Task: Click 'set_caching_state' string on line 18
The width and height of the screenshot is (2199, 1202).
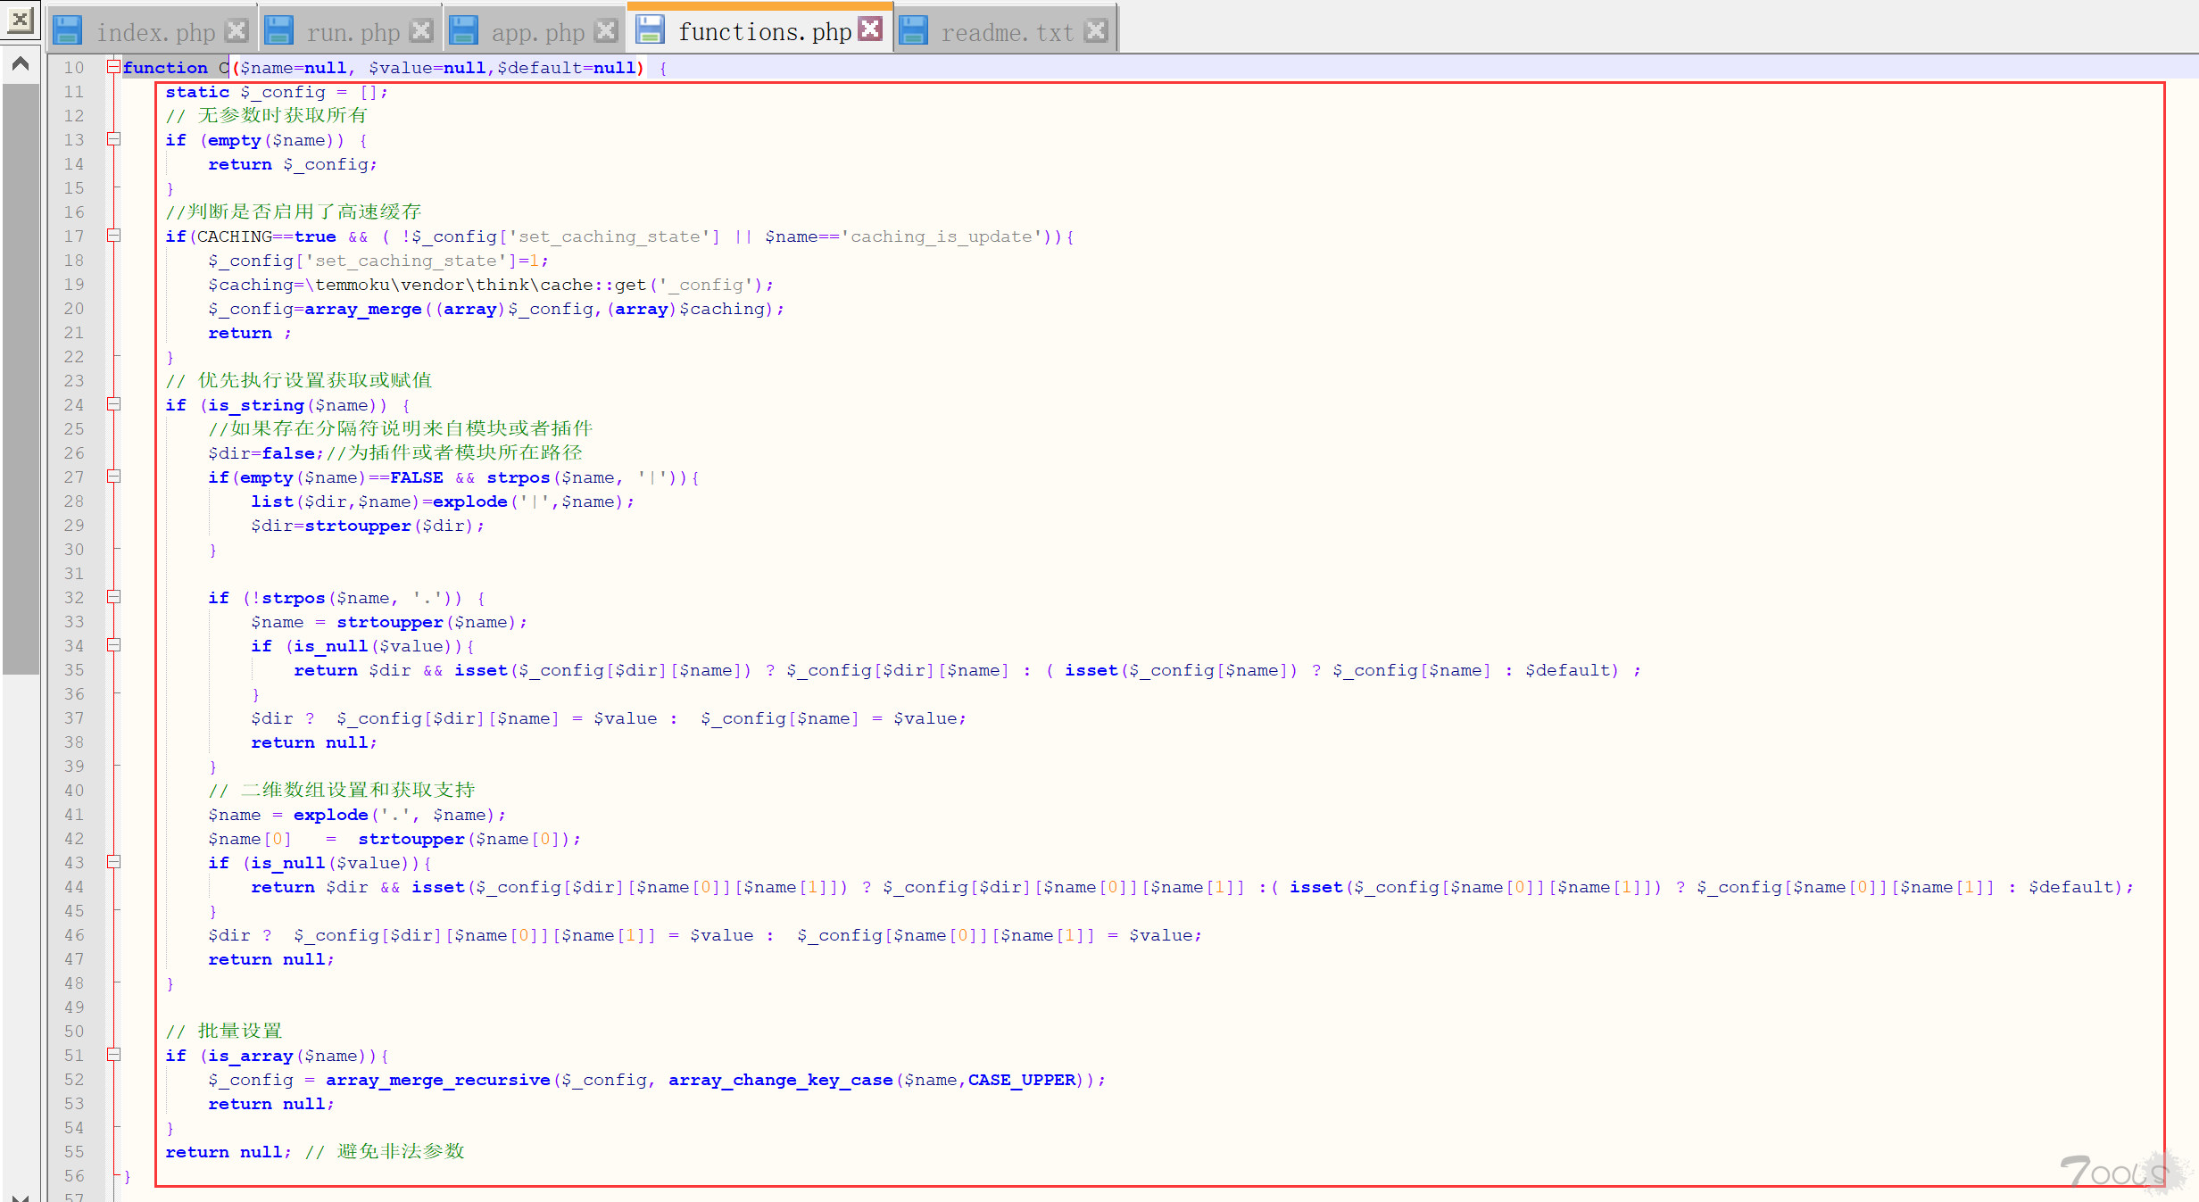Action: (x=406, y=261)
